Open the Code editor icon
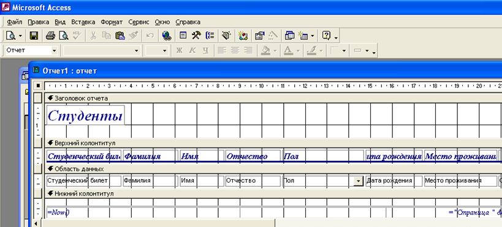 [243, 35]
